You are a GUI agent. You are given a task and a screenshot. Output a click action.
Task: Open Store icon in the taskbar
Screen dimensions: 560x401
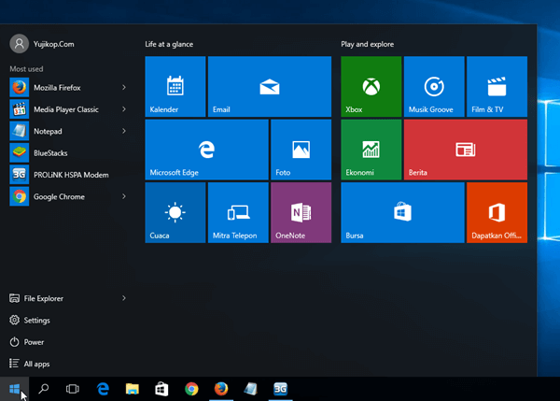click(x=161, y=389)
